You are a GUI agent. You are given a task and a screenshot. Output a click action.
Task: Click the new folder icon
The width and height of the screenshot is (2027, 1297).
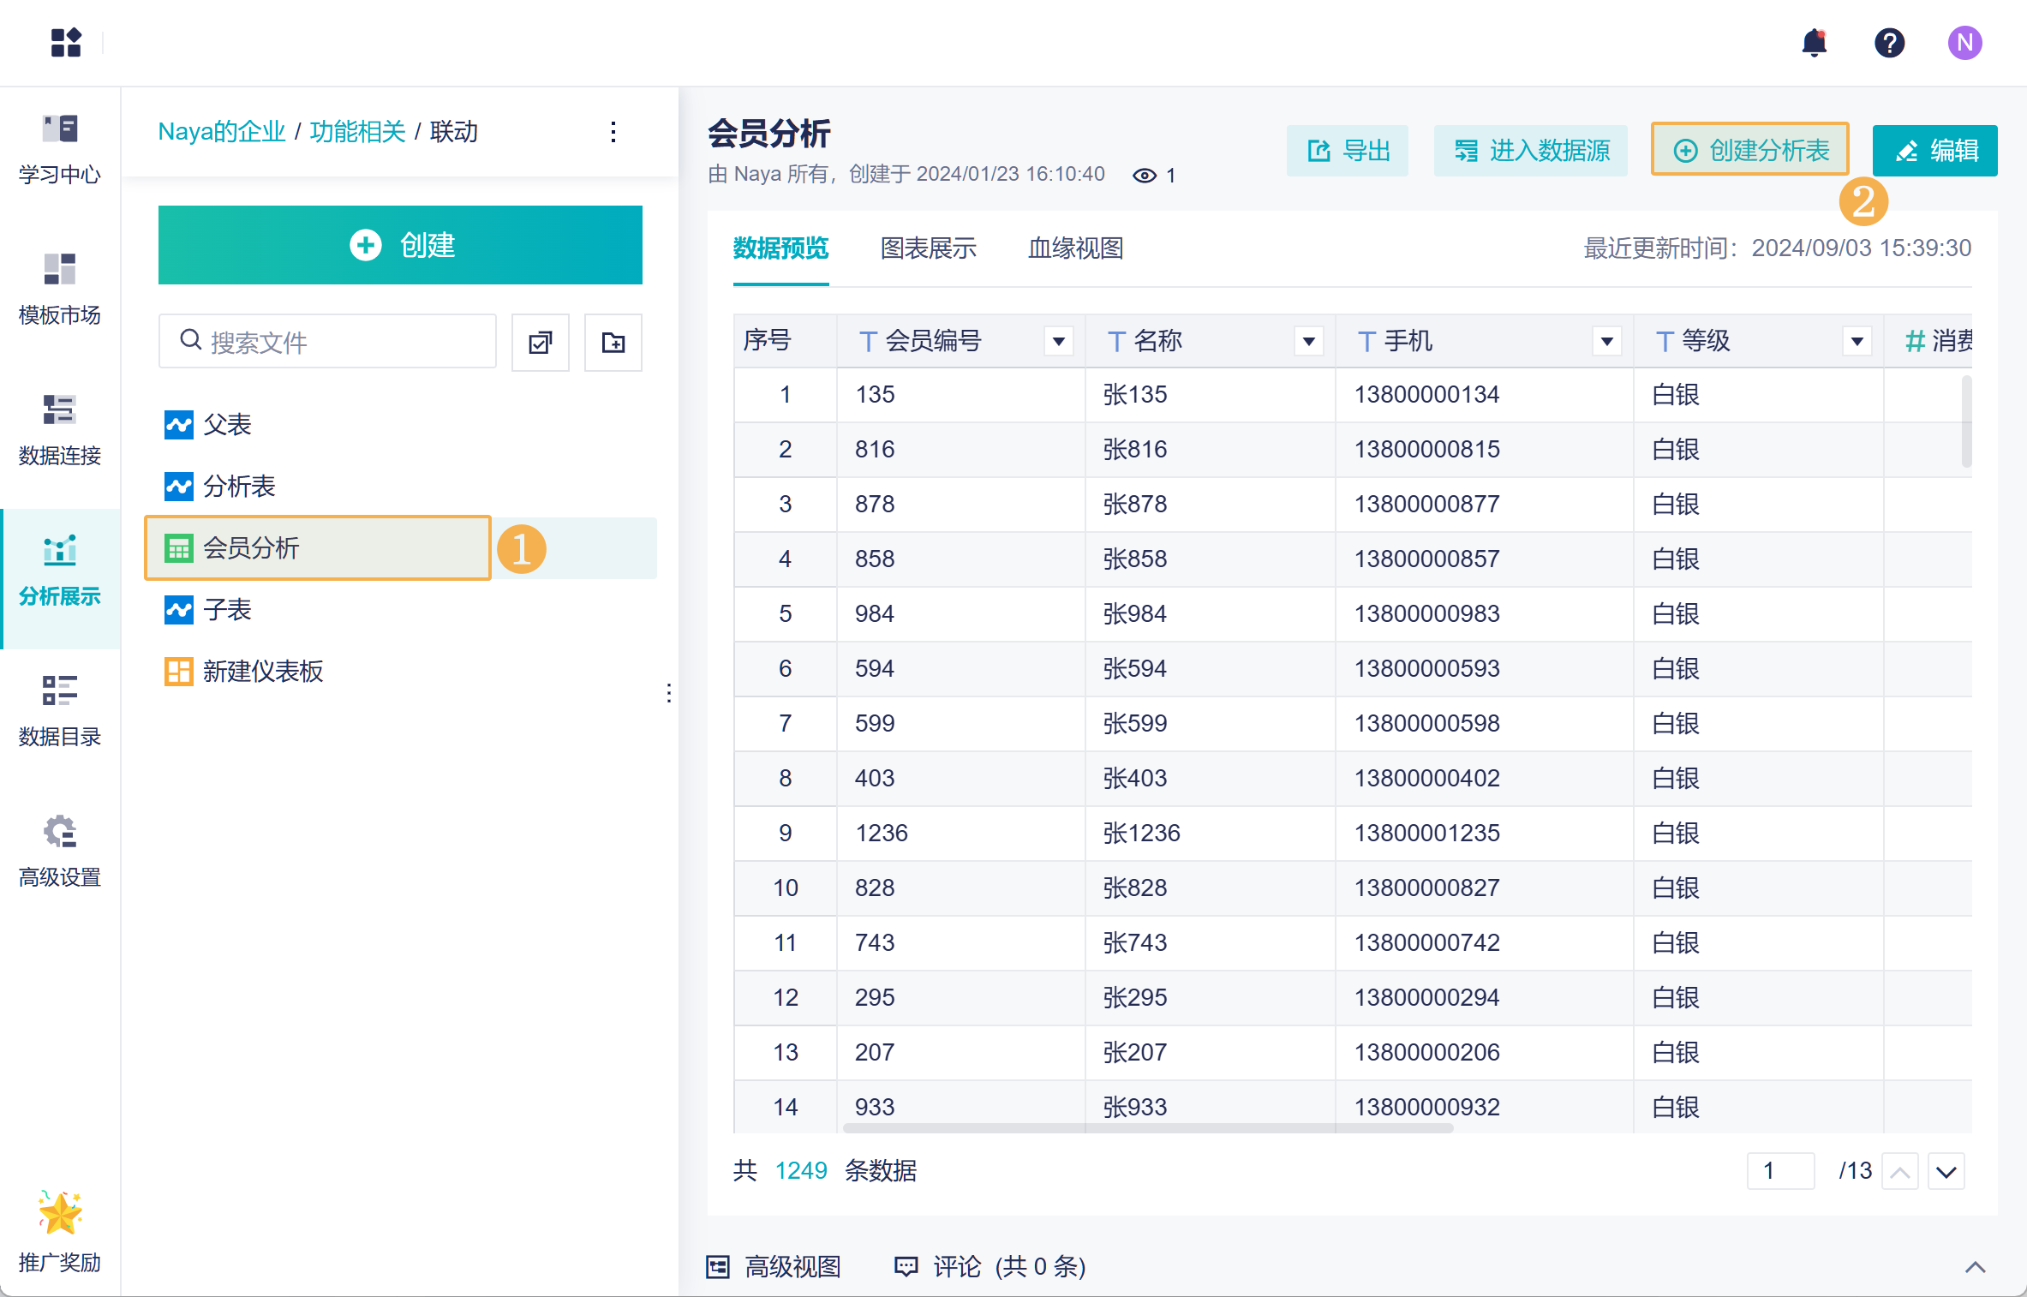613,343
